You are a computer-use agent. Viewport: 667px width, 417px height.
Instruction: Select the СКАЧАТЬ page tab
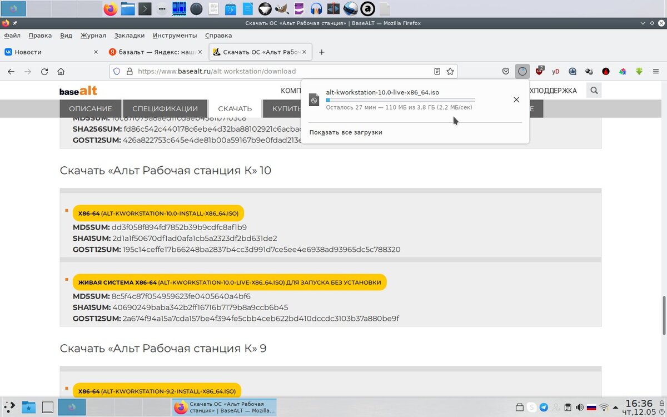click(235, 108)
